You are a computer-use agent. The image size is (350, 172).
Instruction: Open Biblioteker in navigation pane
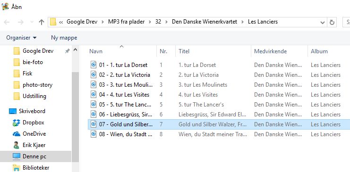(x=36, y=168)
